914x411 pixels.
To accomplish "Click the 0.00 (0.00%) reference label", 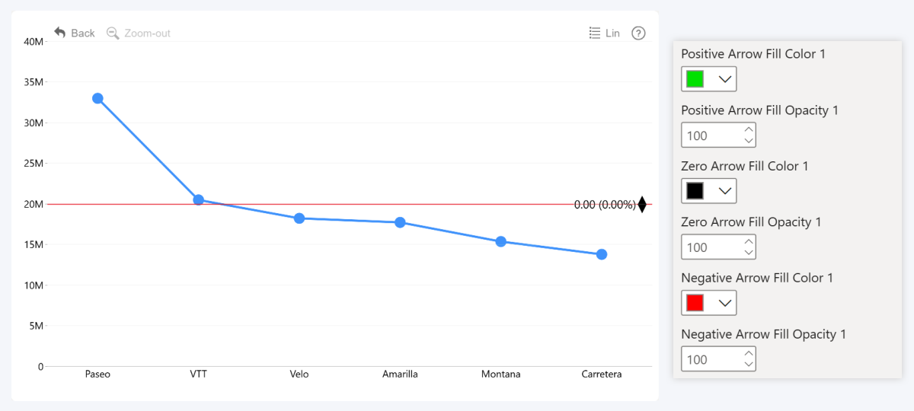I will 605,205.
